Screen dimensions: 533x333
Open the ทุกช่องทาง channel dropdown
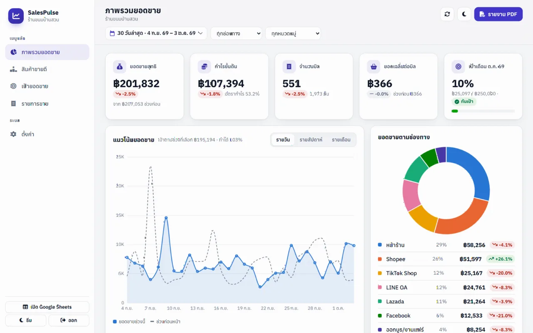[236, 33]
